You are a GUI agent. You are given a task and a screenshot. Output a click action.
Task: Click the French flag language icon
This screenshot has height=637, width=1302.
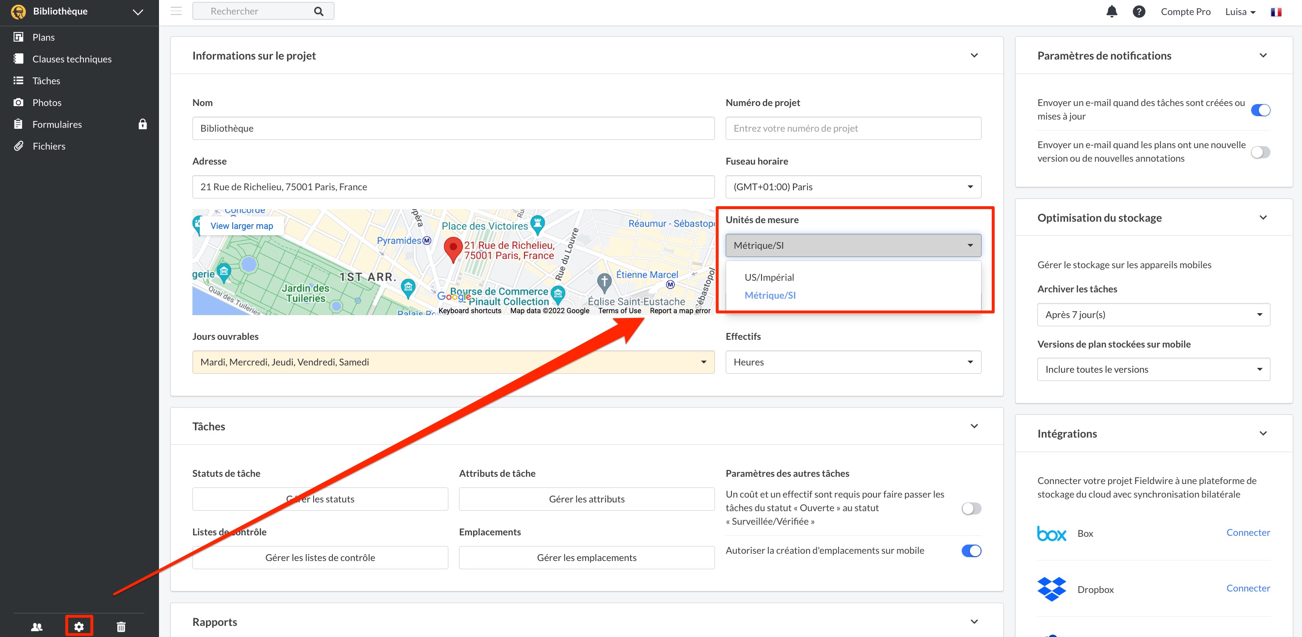click(1276, 12)
